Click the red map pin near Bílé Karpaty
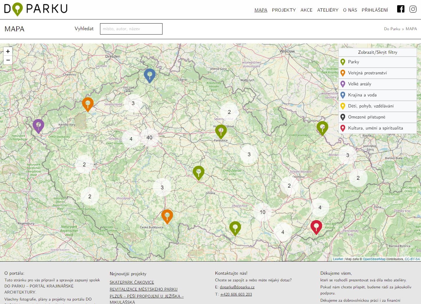This screenshot has width=421, height=304. point(316,226)
